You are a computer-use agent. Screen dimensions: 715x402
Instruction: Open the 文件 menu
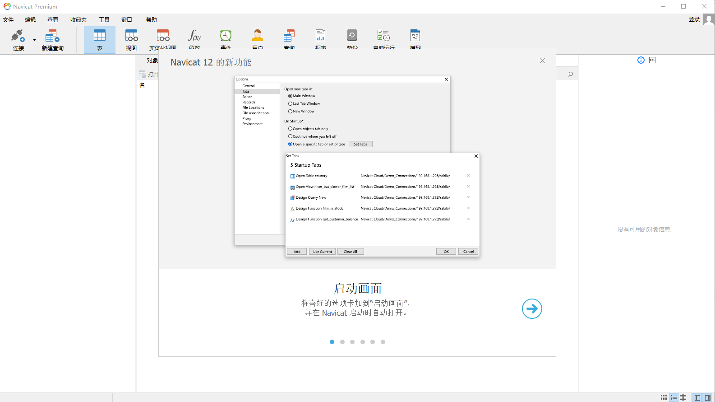point(8,20)
